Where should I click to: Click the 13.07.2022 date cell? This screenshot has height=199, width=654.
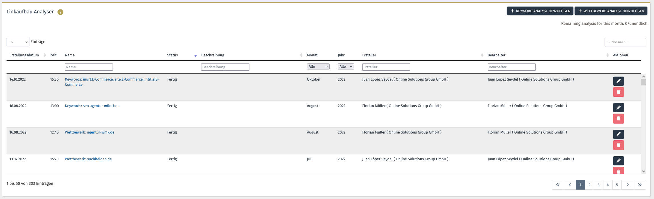tap(17, 159)
